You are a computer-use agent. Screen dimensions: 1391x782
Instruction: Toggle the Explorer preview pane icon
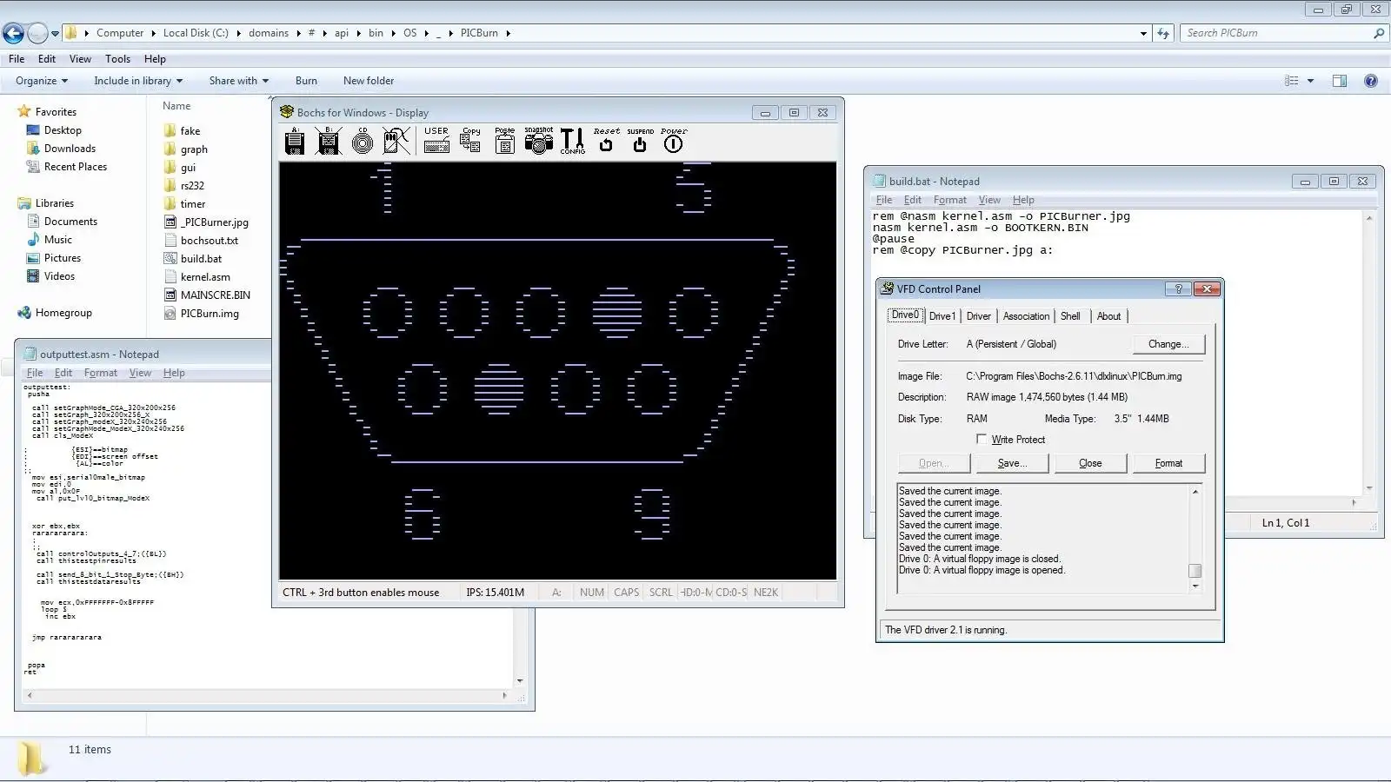point(1340,81)
